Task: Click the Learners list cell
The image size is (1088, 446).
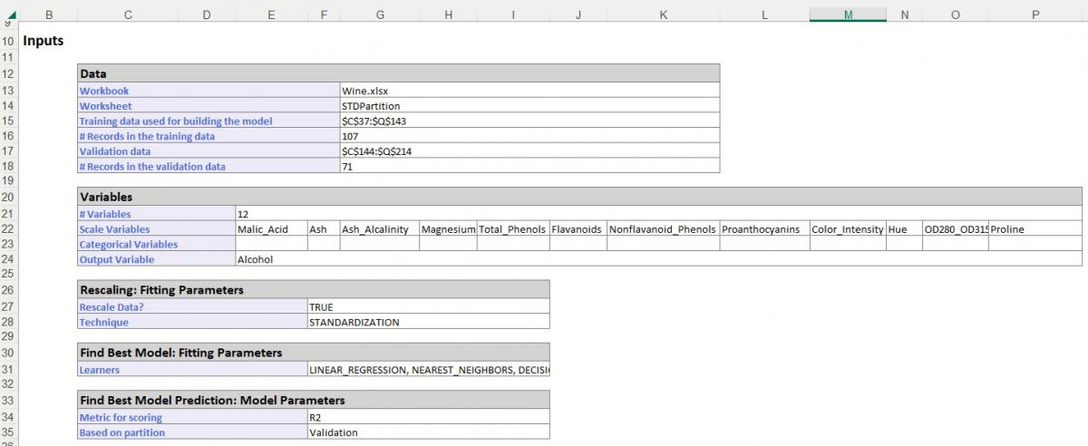Action: 428,370
